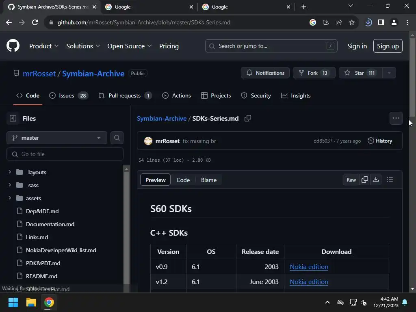Open the three-dot more file actions menu
The width and height of the screenshot is (416, 312).
[396, 118]
